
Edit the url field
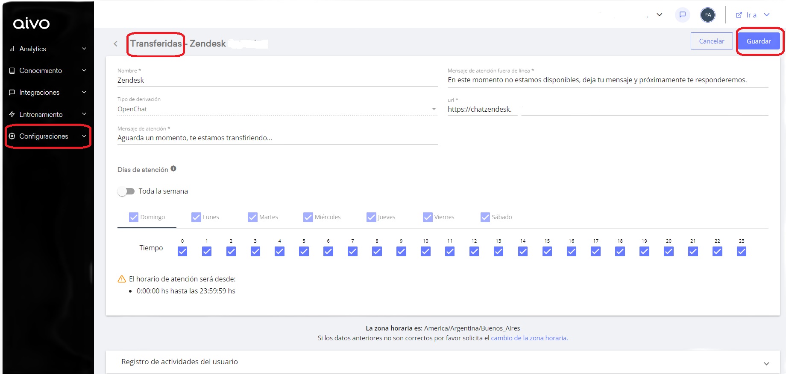[608, 109]
